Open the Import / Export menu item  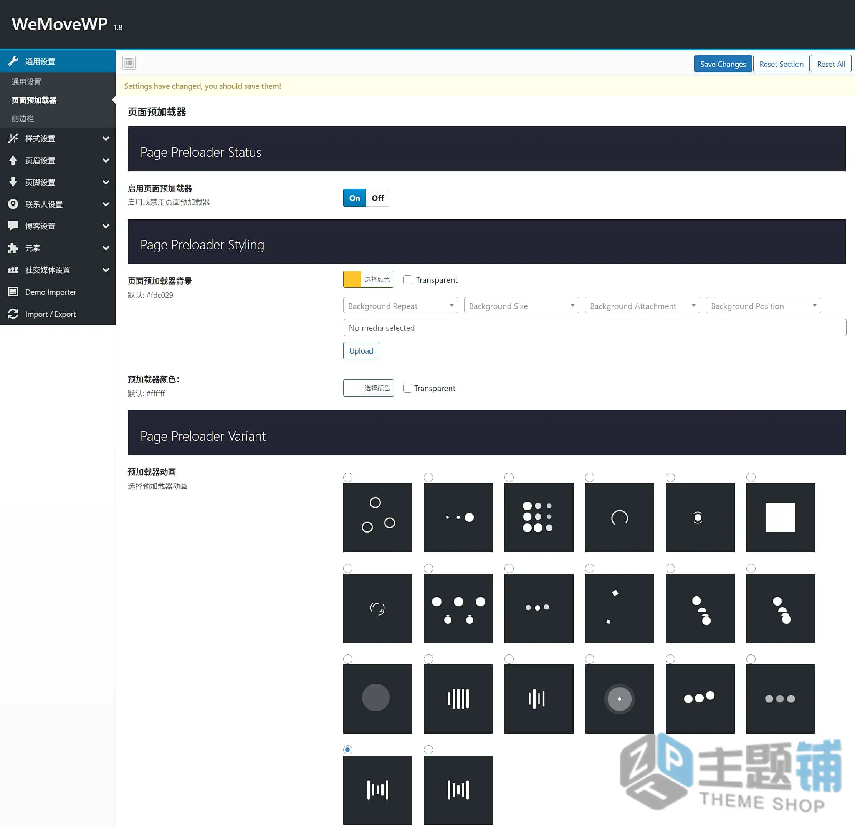58,314
